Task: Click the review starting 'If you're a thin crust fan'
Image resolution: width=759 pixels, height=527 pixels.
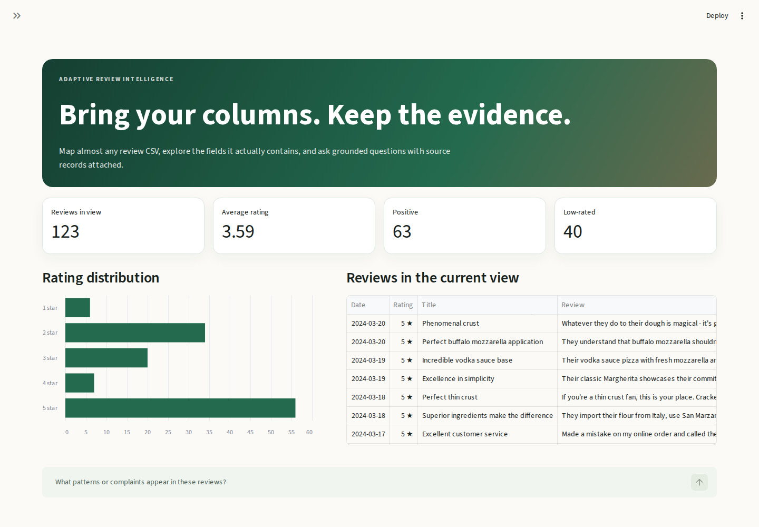Action: point(637,397)
